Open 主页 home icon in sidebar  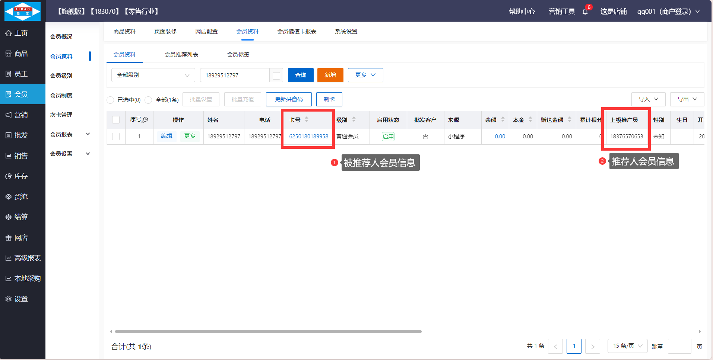pyautogui.click(x=9, y=33)
